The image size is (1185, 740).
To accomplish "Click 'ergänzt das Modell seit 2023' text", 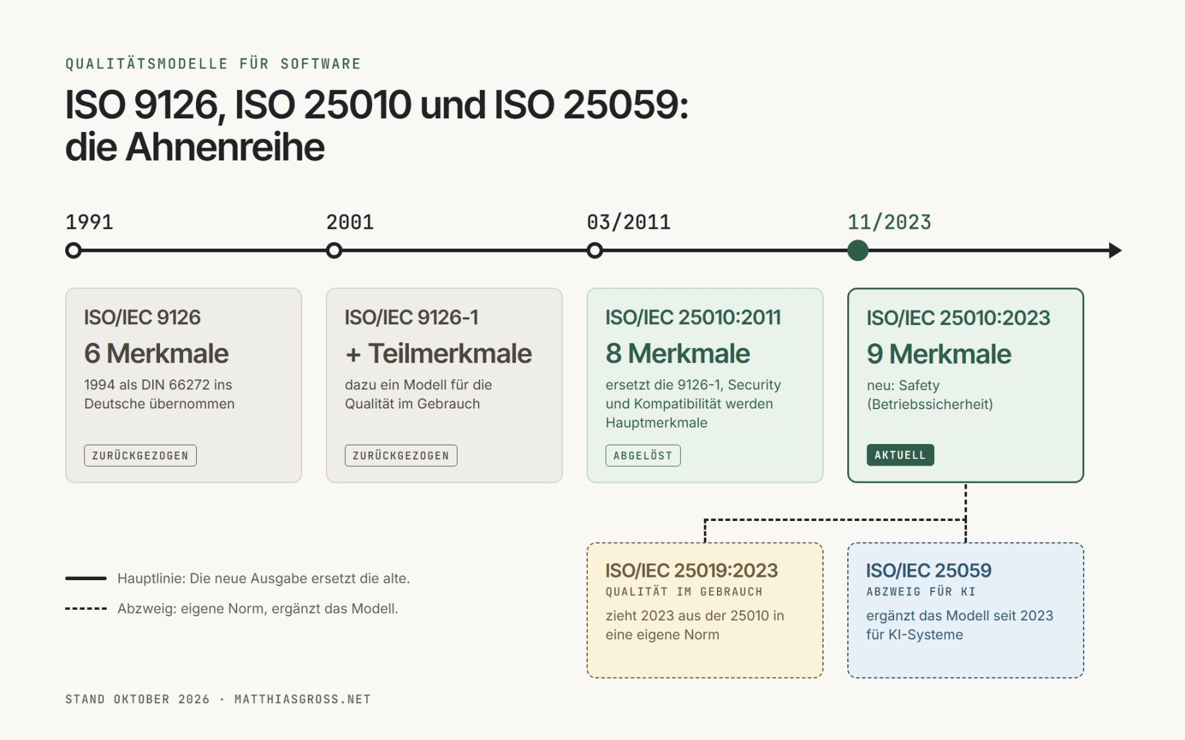I will click(960, 625).
